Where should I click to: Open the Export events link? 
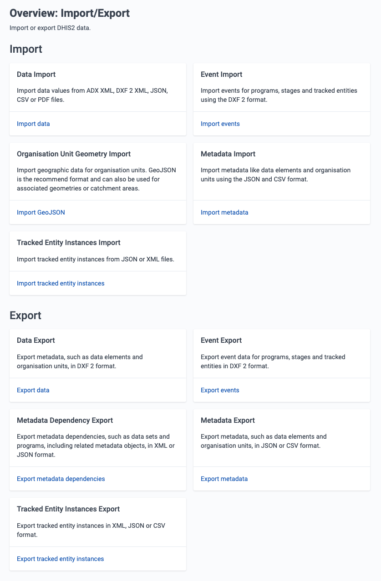point(220,390)
